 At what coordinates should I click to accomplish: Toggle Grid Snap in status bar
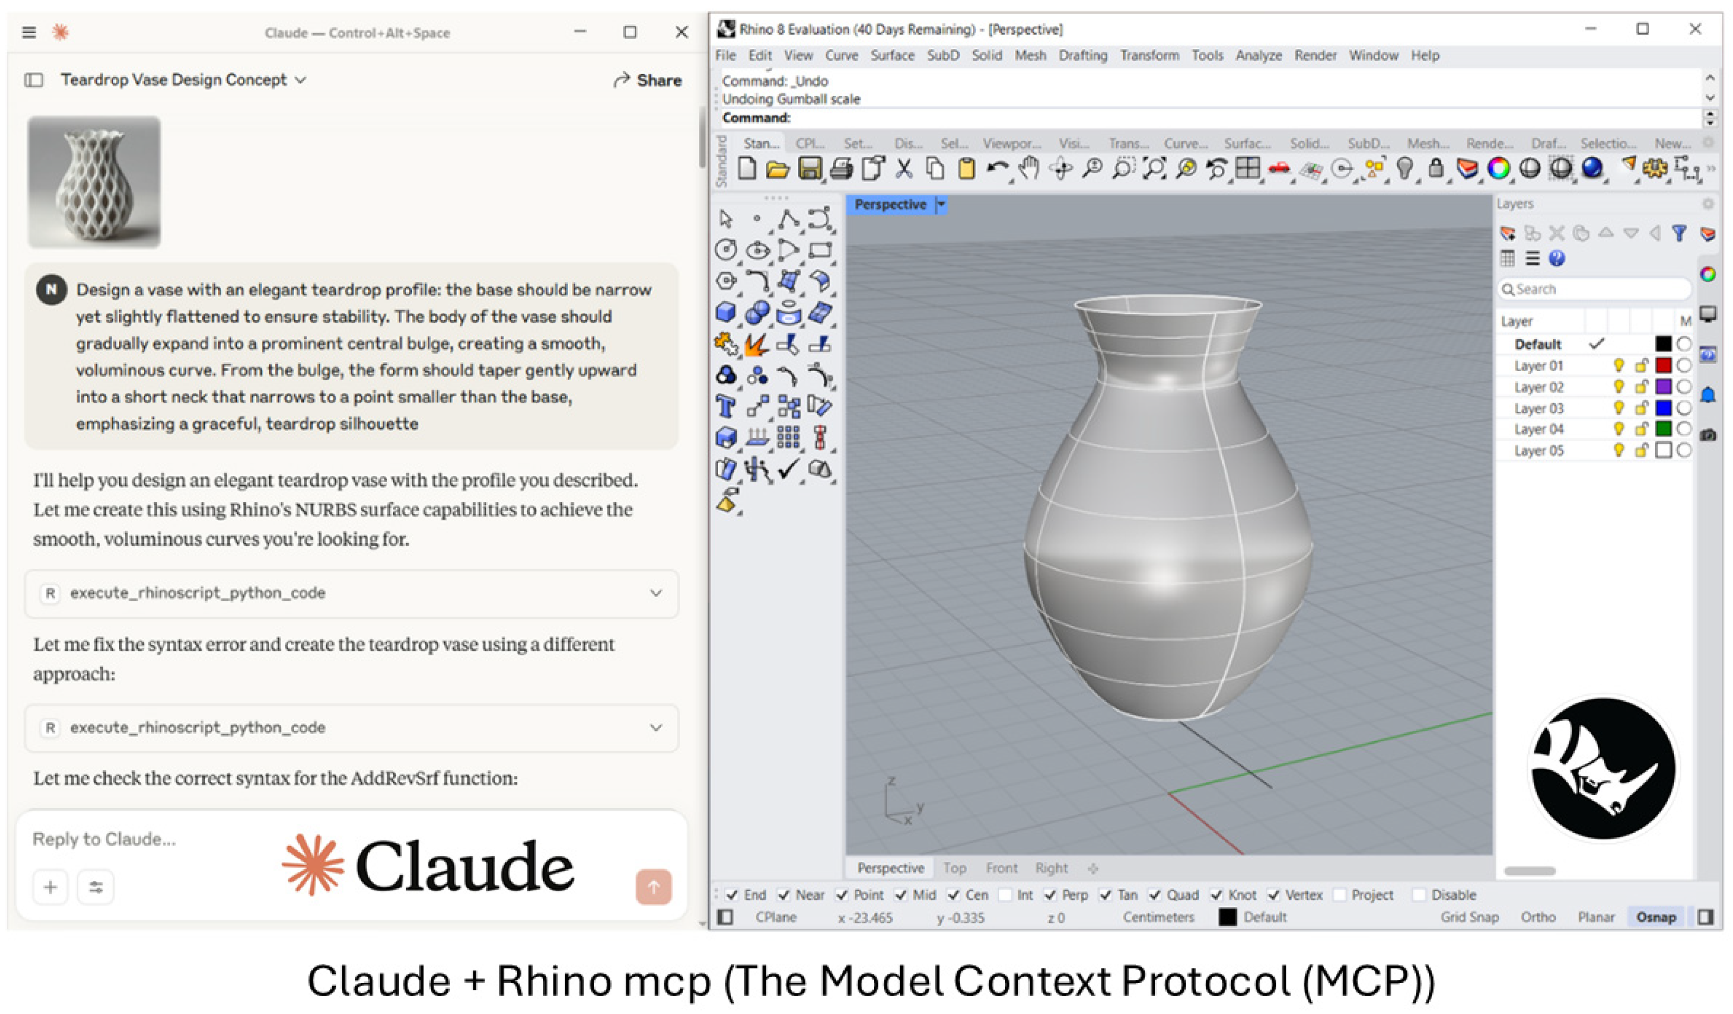tap(1469, 917)
